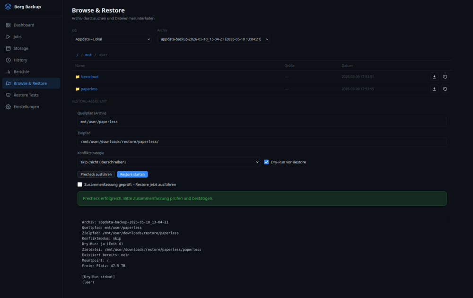Open the Nextcloud folder link

coord(89,77)
